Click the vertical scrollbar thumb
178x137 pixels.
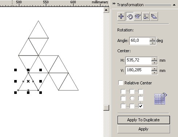tap(106, 108)
